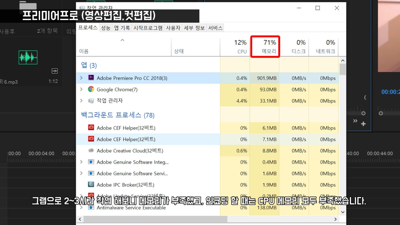
Task: Click the Adobe Premiere Pro app icon
Action: point(91,78)
